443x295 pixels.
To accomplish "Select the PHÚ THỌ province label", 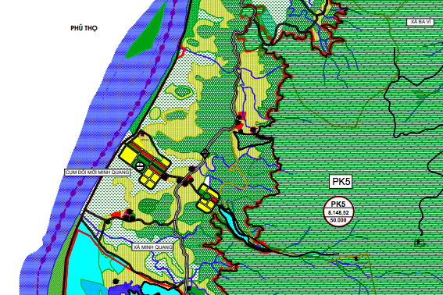I will coord(84,28).
